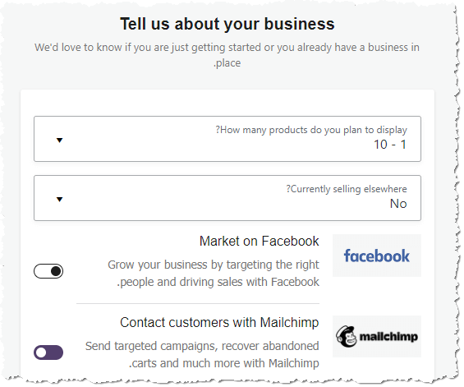Click the 'Currently selling elsewhere' field label
The width and height of the screenshot is (464, 387).
347,189
